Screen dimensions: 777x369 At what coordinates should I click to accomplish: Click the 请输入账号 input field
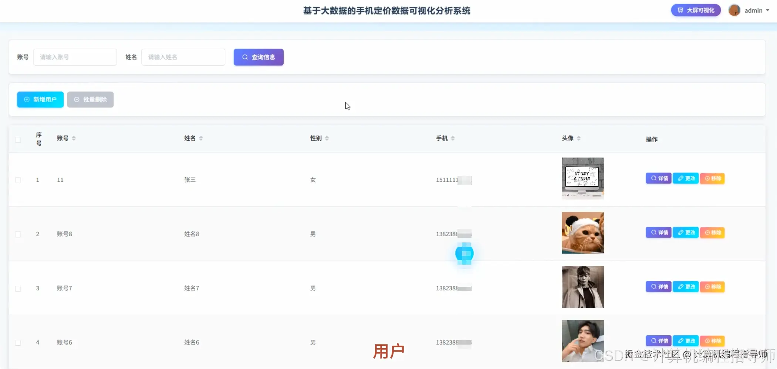coord(75,57)
